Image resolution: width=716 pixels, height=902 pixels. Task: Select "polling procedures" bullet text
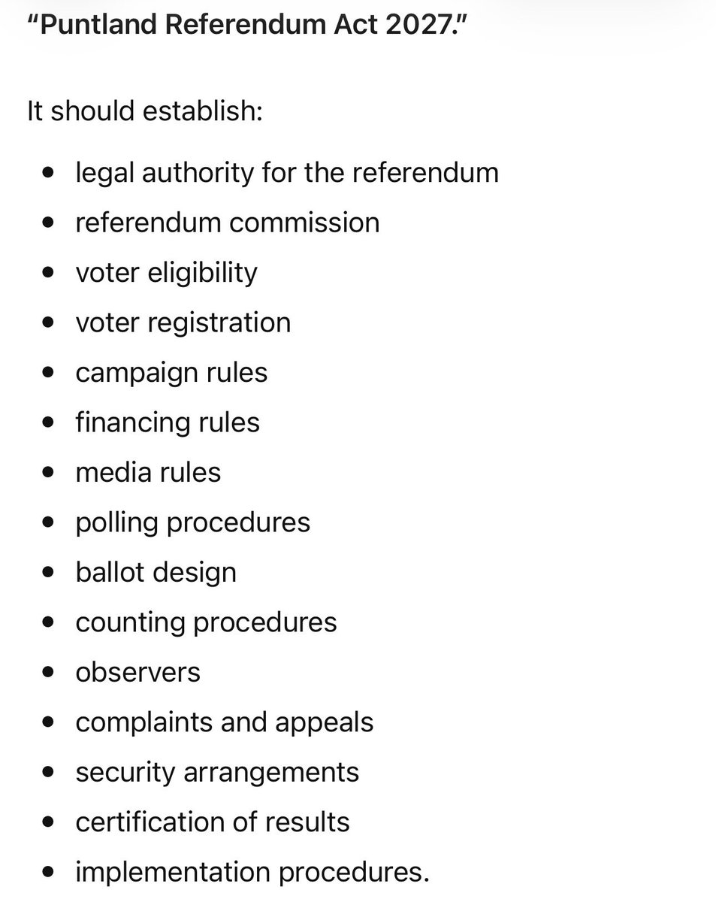(192, 522)
